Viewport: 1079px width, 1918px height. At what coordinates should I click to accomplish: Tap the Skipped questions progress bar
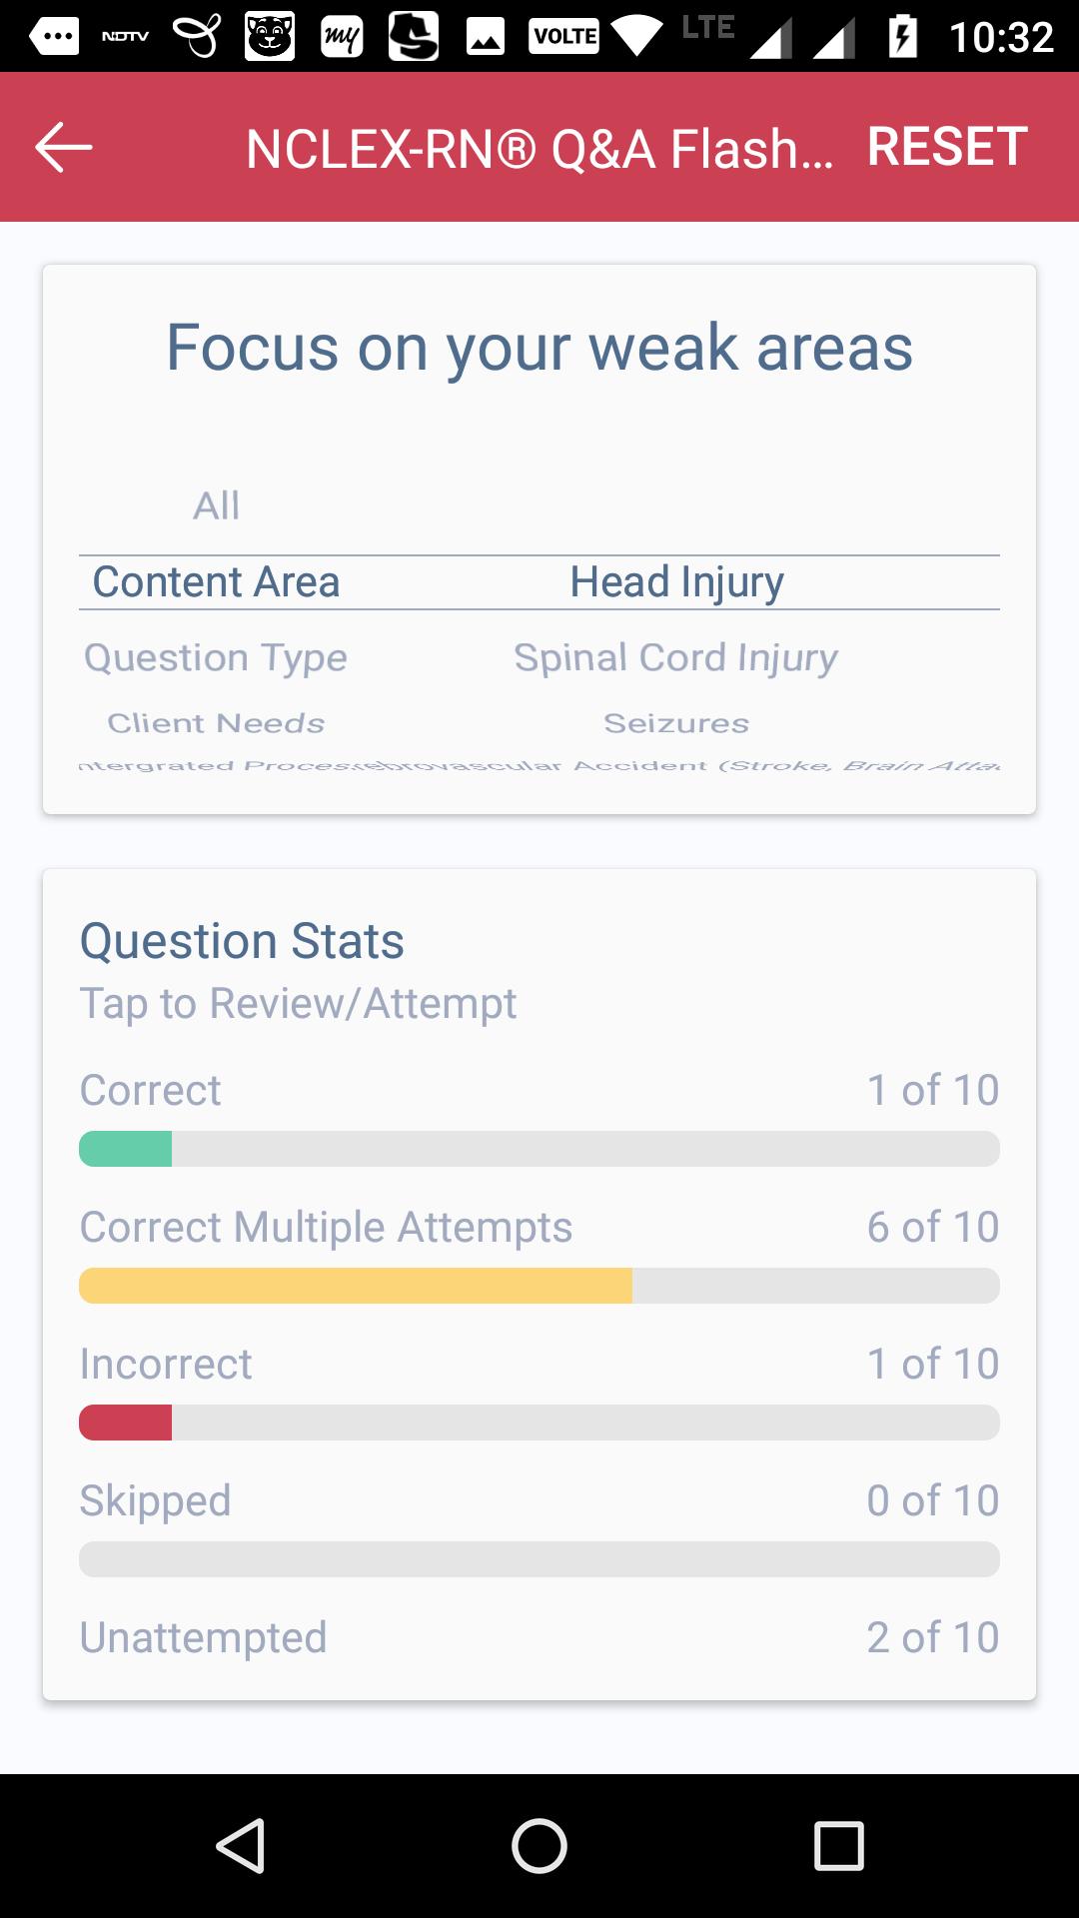[539, 1559]
